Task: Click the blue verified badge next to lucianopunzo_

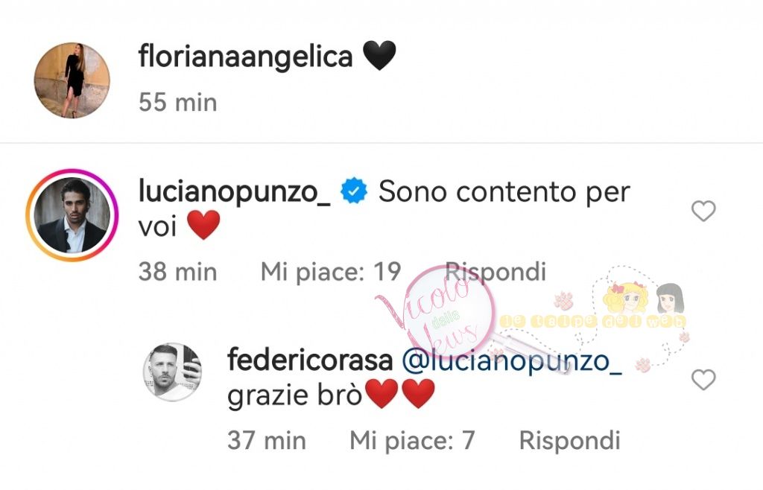Action: [354, 191]
